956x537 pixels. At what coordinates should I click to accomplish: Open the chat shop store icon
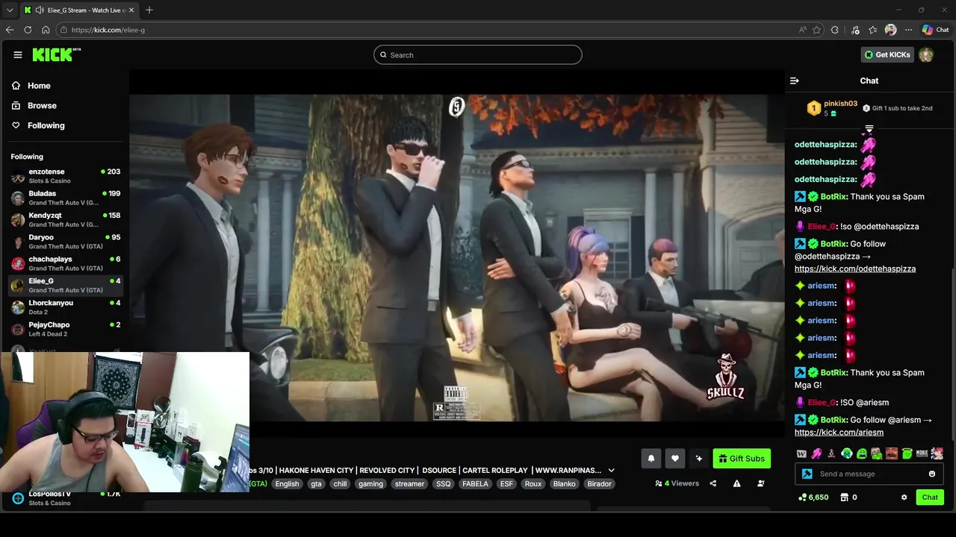845,497
